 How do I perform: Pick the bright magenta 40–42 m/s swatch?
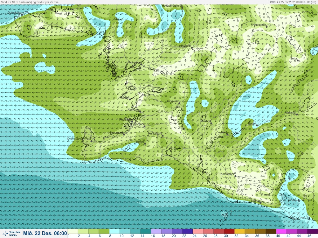pos(281,232)
